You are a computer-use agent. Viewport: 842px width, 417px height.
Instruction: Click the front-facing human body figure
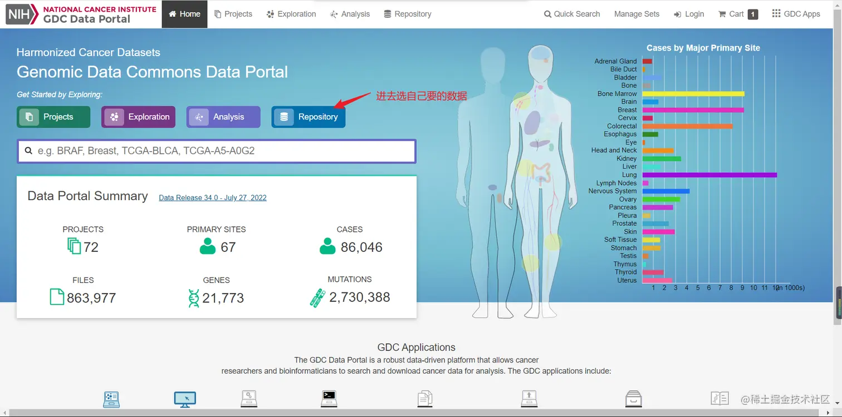[541, 181]
